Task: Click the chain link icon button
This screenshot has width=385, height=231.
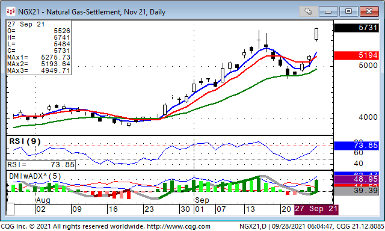Action: click(x=308, y=11)
